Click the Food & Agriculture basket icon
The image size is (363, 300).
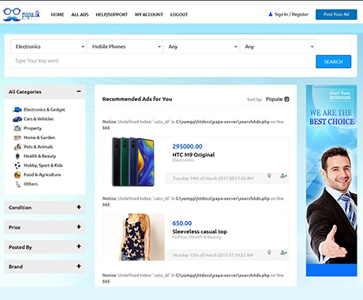tap(17, 174)
